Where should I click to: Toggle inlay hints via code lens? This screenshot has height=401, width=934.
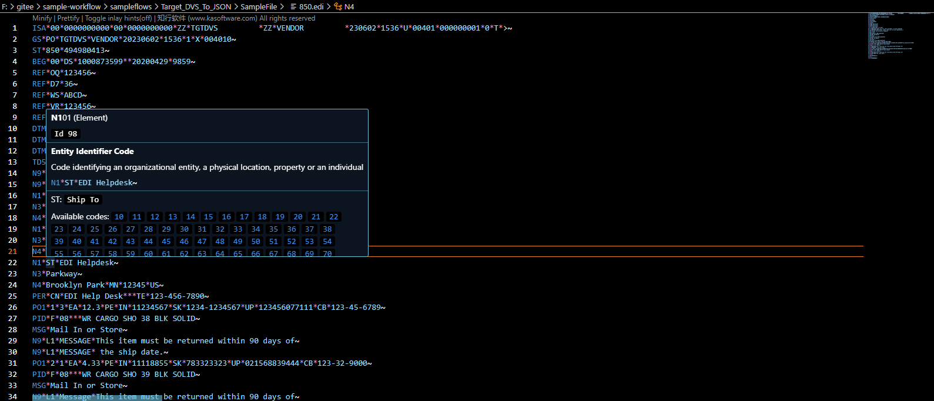tap(118, 18)
